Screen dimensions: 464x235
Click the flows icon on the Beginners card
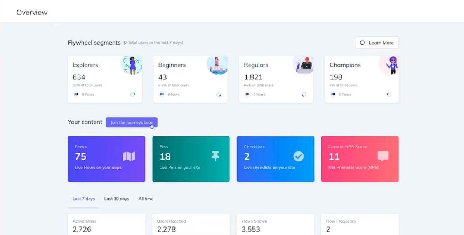[x=162, y=94]
